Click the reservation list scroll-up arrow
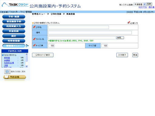Viewport: 155px width, 116px height. [x=27, y=54]
